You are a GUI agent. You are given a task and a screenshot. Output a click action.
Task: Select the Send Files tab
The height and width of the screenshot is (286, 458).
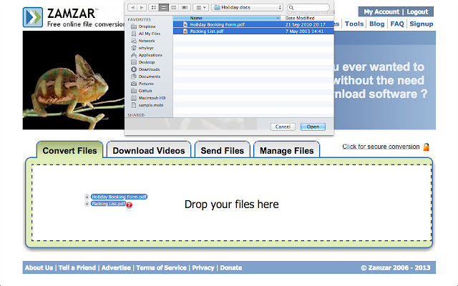pos(222,150)
